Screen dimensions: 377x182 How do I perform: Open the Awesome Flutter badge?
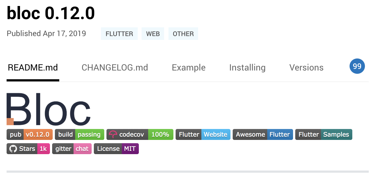263,134
